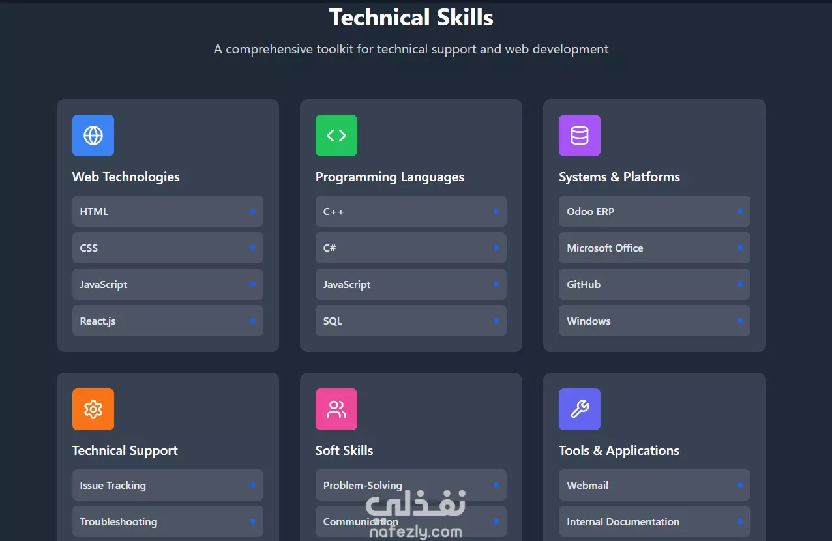Click the Tools & Applications card heading

click(619, 450)
